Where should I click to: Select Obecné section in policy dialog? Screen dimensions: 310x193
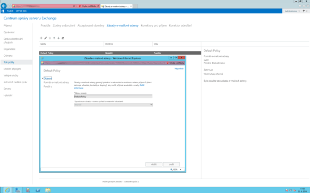pos(48,78)
